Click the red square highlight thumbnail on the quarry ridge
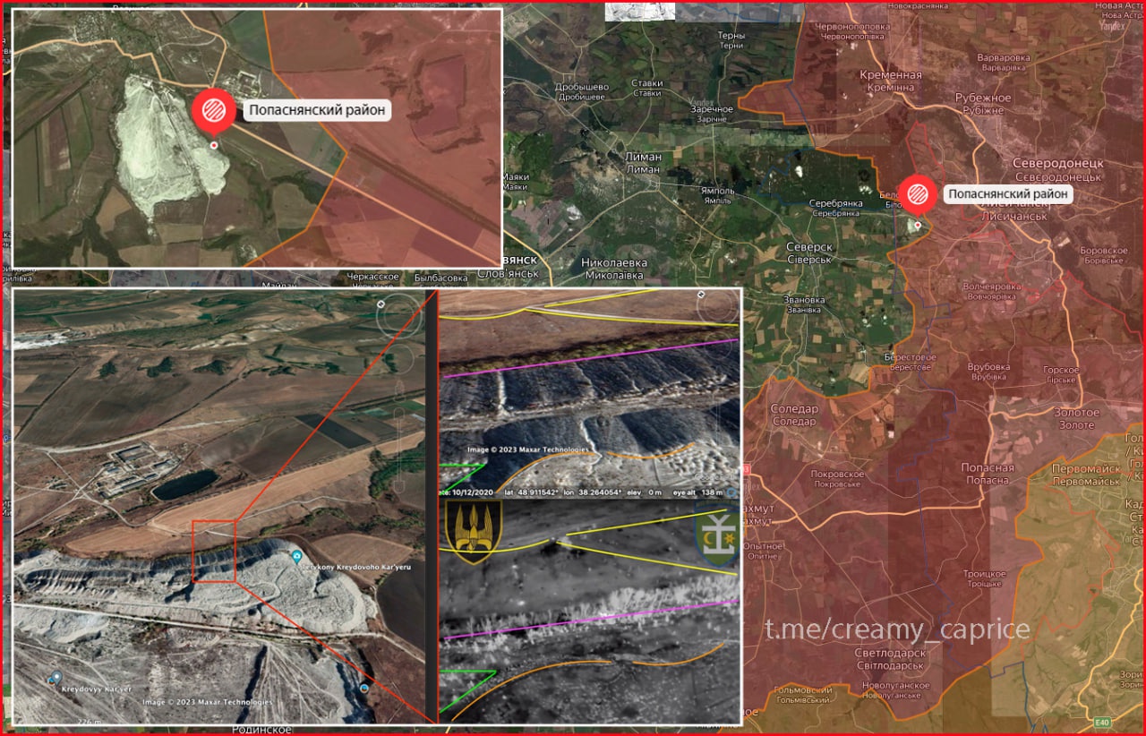The height and width of the screenshot is (736, 1146). [214, 551]
